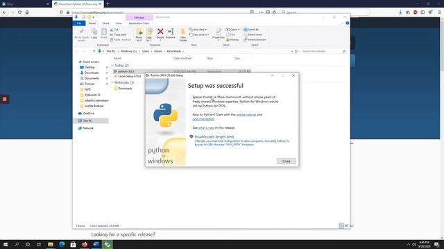
Task: Click the Manage contextual tab
Action: (139, 17)
